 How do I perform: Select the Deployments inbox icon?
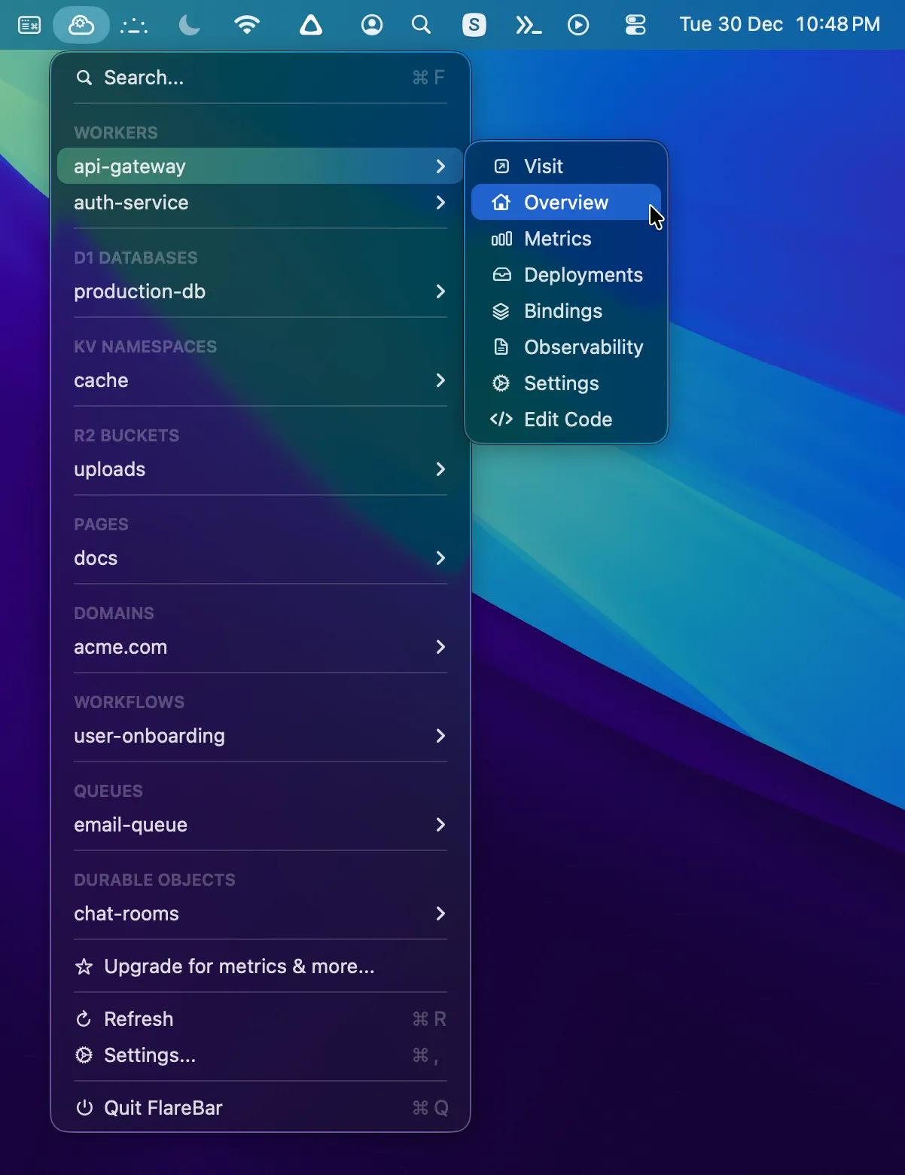click(501, 275)
